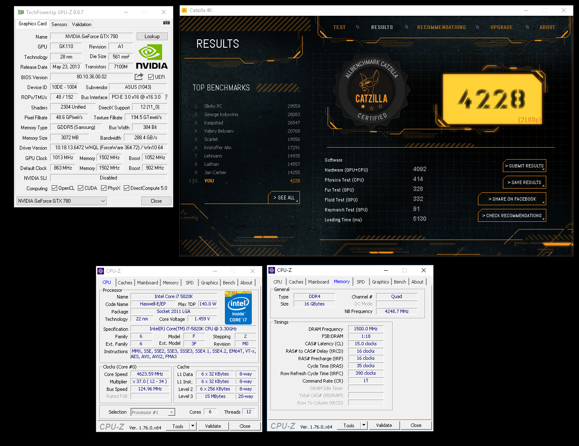Switch to GPU-Z Validation tab
Screen dimensions: 579x446
point(82,24)
